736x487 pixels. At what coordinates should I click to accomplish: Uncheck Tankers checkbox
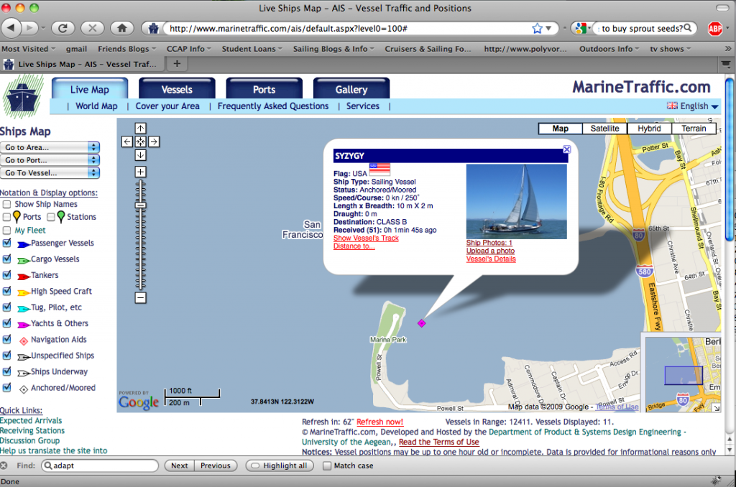7,275
